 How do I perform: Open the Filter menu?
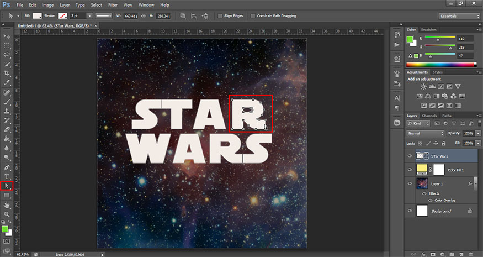pos(113,5)
